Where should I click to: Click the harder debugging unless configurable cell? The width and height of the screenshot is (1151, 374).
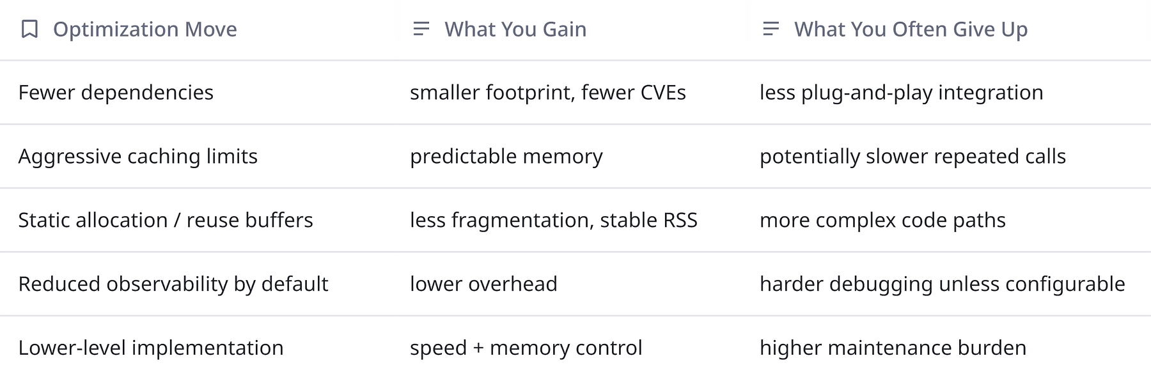click(x=942, y=284)
